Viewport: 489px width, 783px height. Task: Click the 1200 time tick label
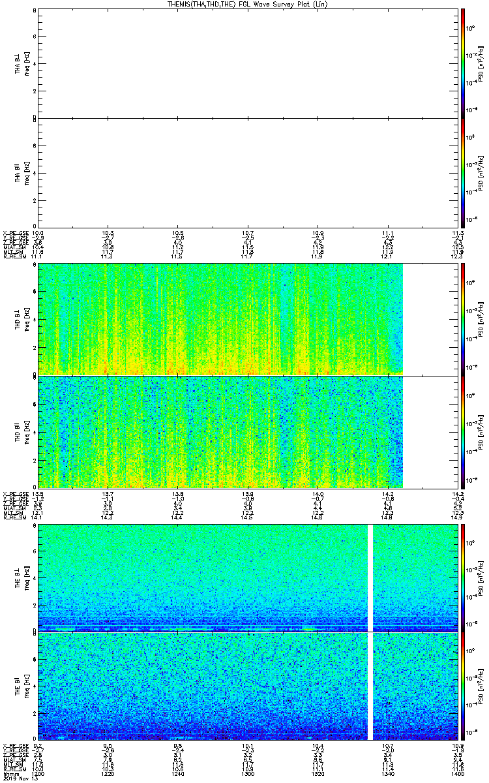(x=38, y=773)
